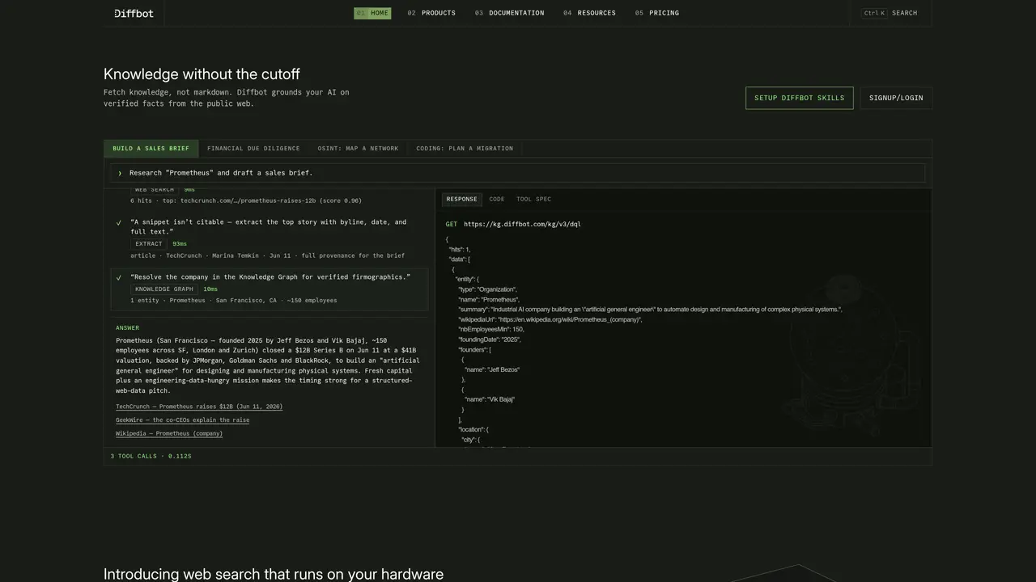Click "3 TOOL CALLS · 0.112S" status text
Viewport: 1036px width, 582px height.
click(151, 456)
